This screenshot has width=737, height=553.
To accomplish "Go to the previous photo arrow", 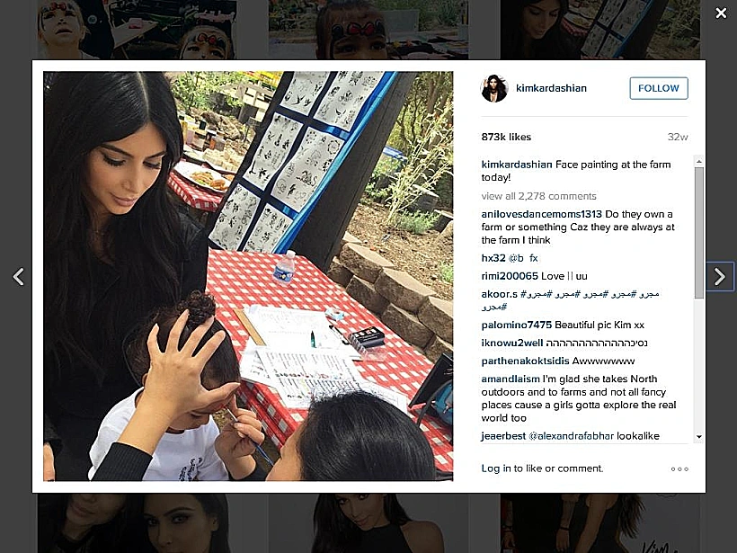I will [x=18, y=277].
